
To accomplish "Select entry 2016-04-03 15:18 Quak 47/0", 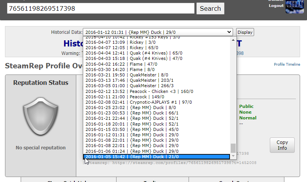I will [x=157, y=58].
